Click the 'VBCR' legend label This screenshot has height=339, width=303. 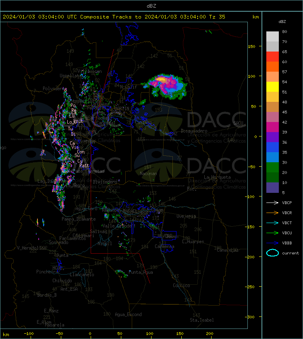[x=287, y=213]
